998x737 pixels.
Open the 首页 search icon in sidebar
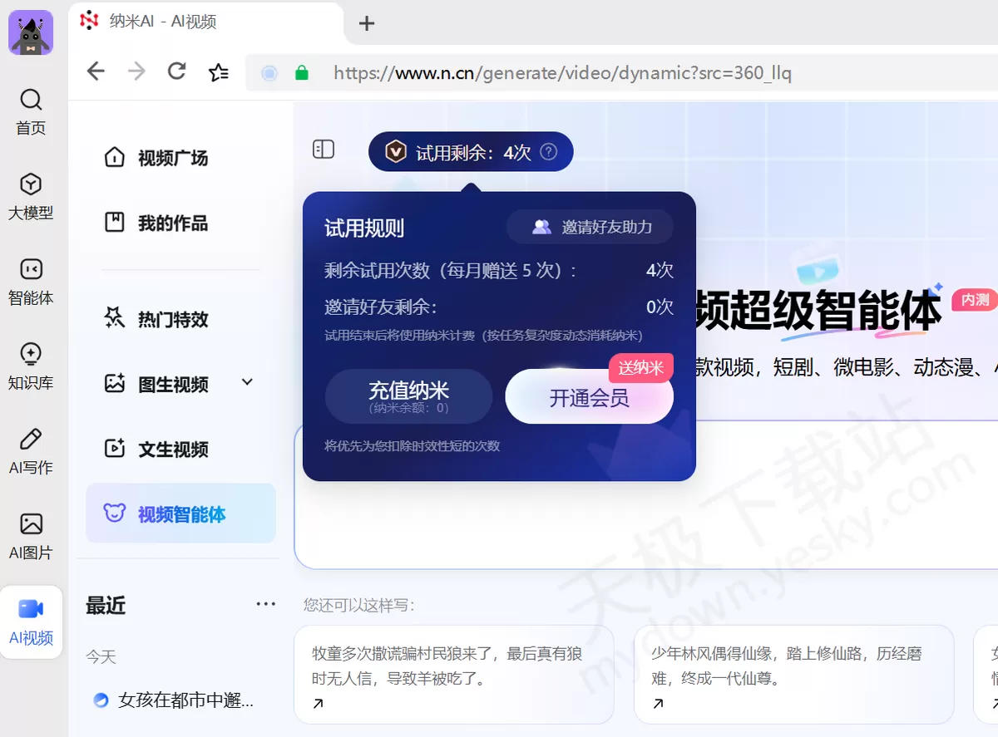coord(31,101)
